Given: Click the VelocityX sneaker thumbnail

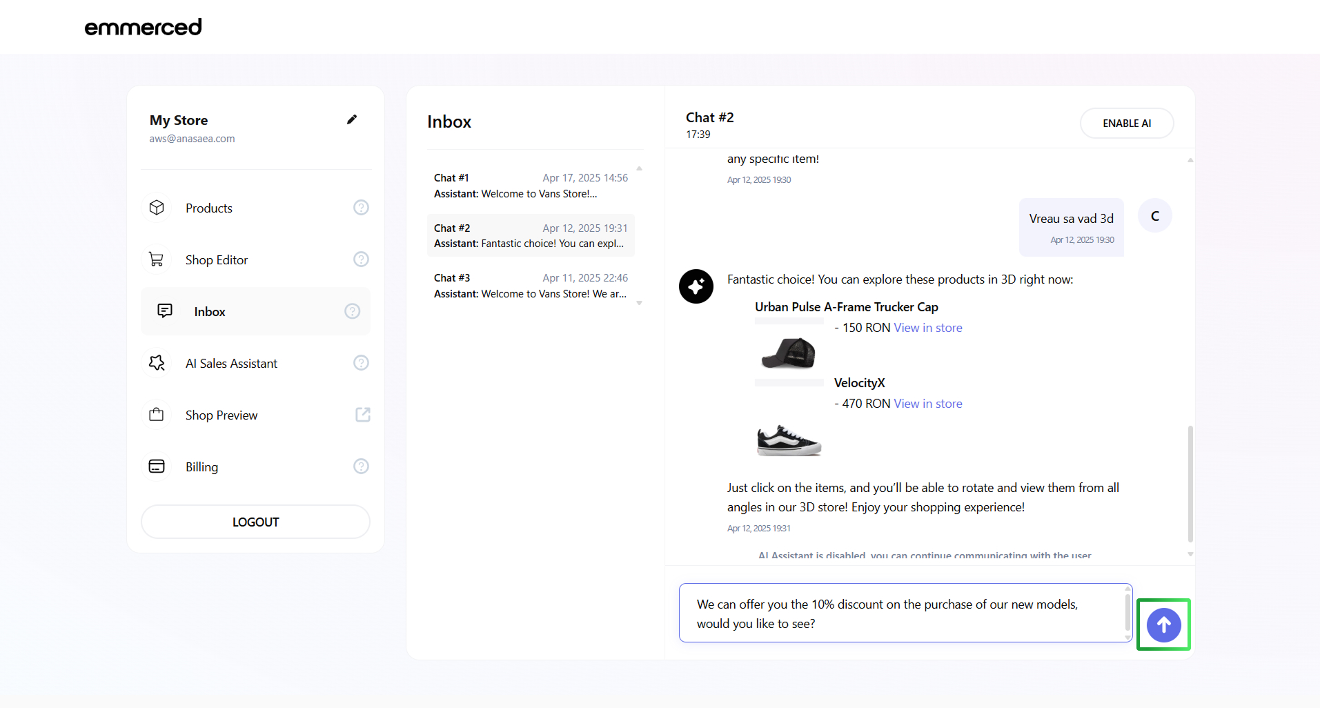Looking at the screenshot, I should [789, 440].
